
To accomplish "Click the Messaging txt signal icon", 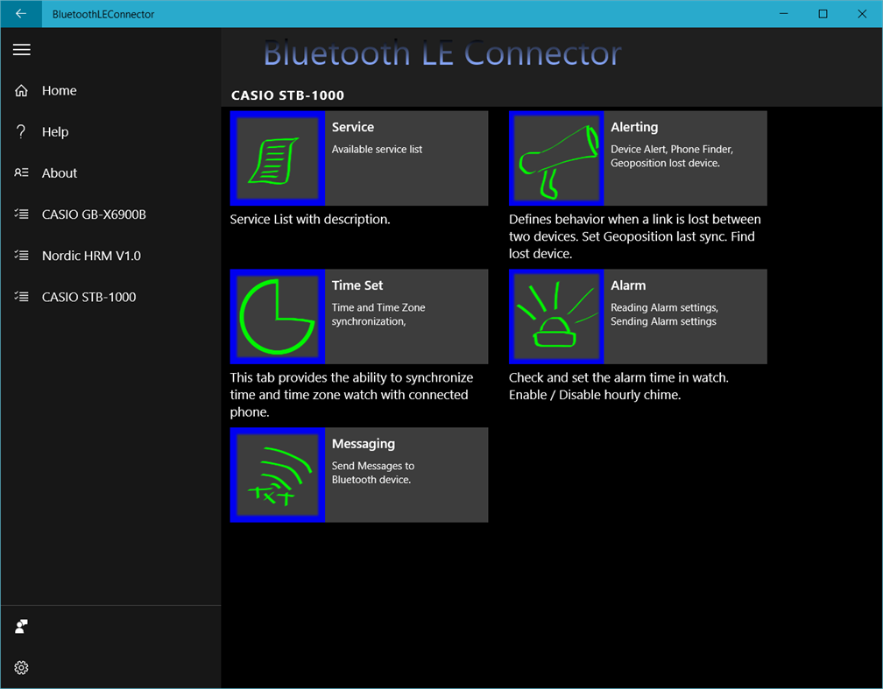I will click(277, 475).
